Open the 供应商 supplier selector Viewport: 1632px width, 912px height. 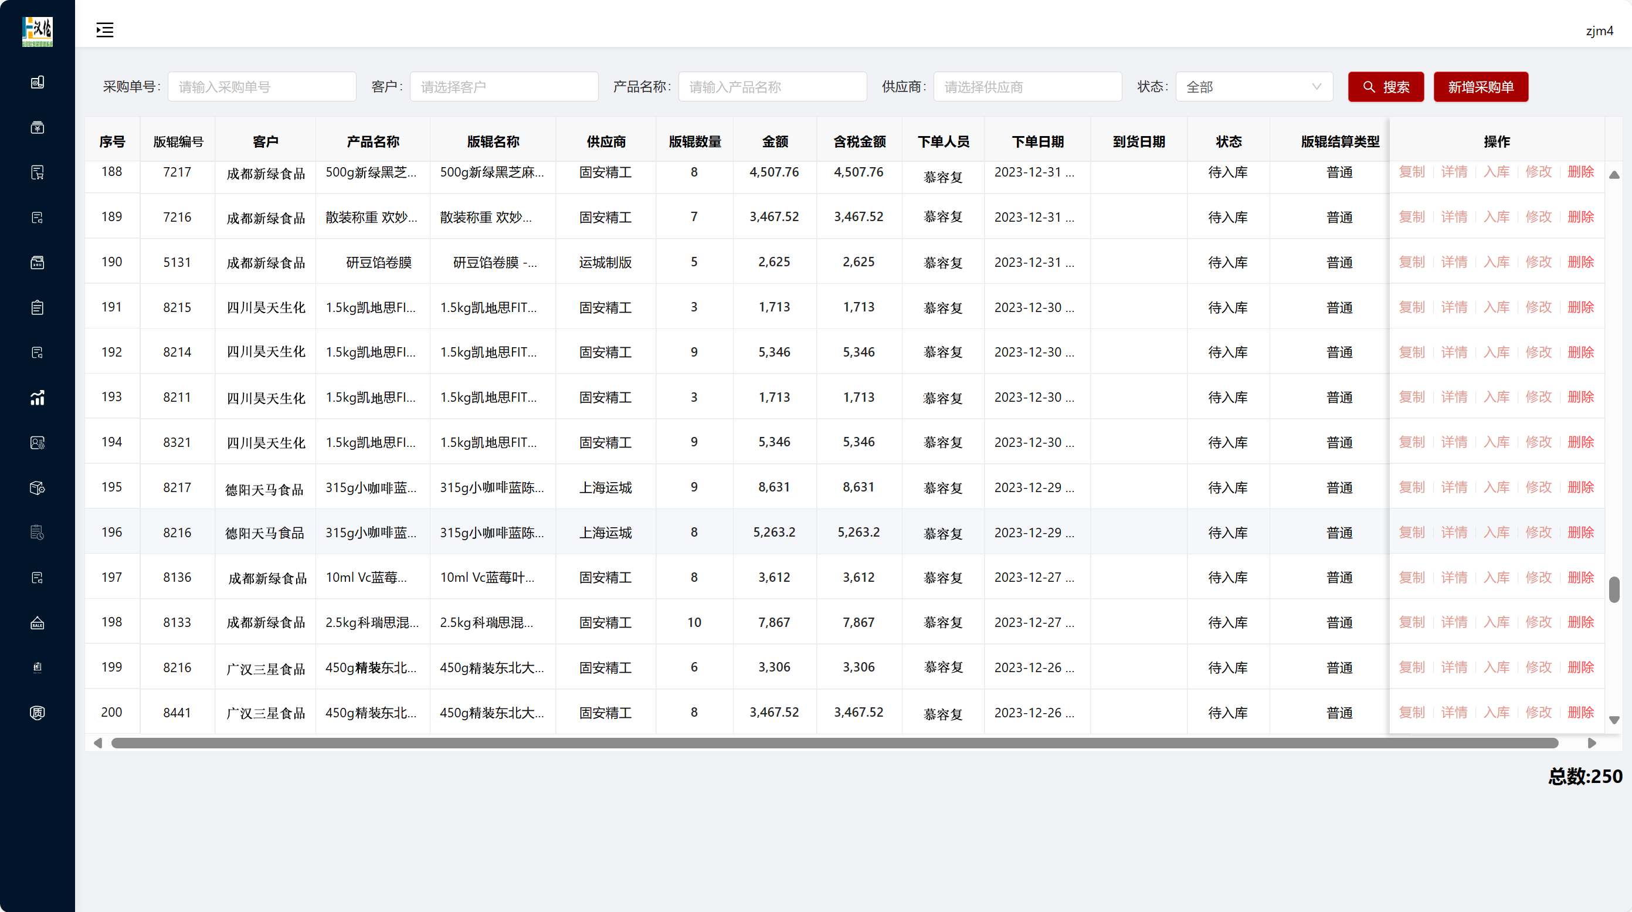1027,87
